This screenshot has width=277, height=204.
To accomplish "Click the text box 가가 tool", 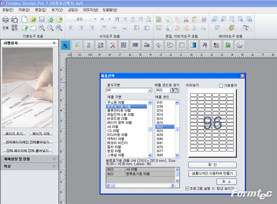I will (x=101, y=45).
